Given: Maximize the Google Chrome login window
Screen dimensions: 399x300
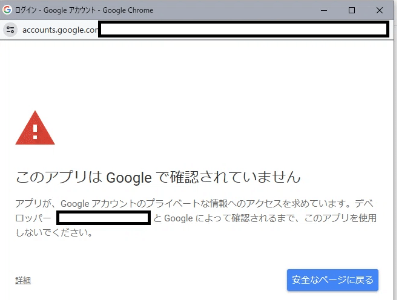Looking at the screenshot, I should coord(352,10).
